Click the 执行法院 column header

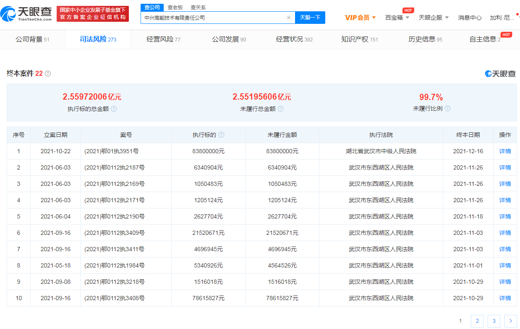click(x=381, y=135)
